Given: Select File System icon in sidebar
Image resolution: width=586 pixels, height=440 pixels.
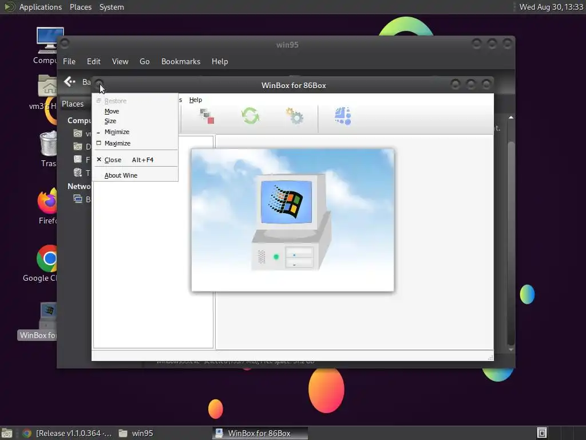Looking at the screenshot, I should pos(78,159).
